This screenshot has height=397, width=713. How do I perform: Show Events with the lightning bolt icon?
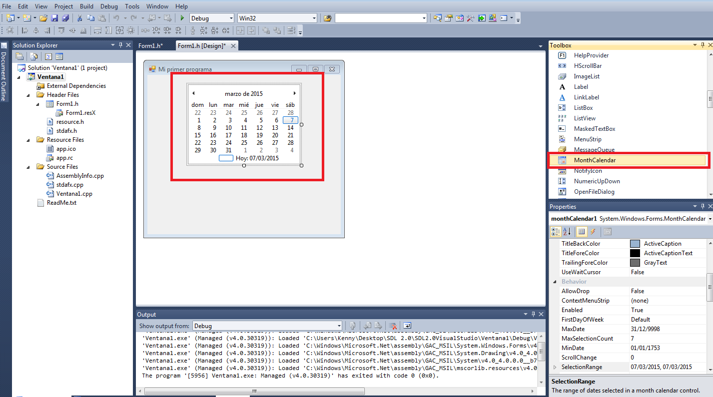click(593, 232)
